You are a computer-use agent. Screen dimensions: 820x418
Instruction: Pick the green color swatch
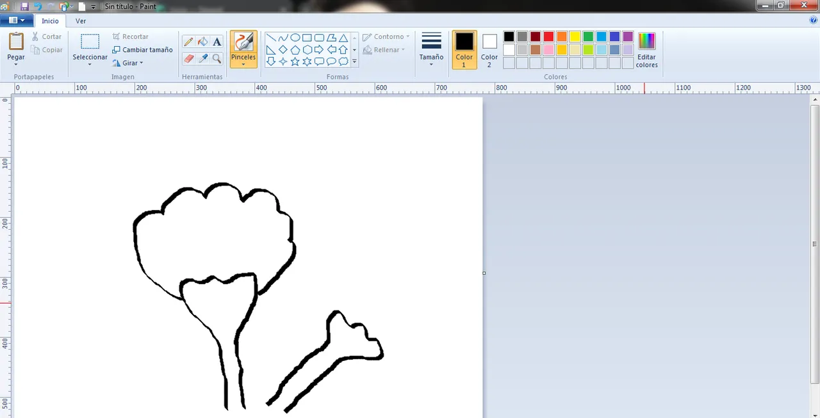[588, 36]
